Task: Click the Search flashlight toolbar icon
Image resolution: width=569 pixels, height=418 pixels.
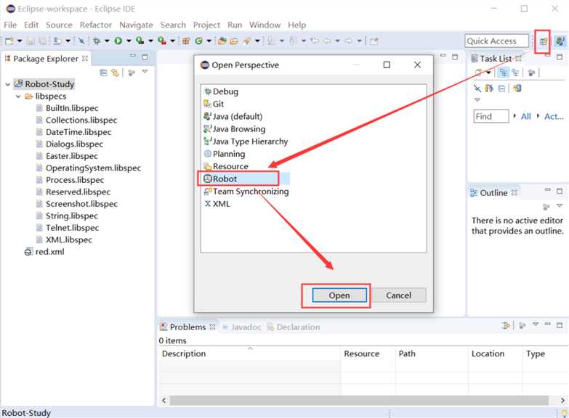Action: point(247,41)
